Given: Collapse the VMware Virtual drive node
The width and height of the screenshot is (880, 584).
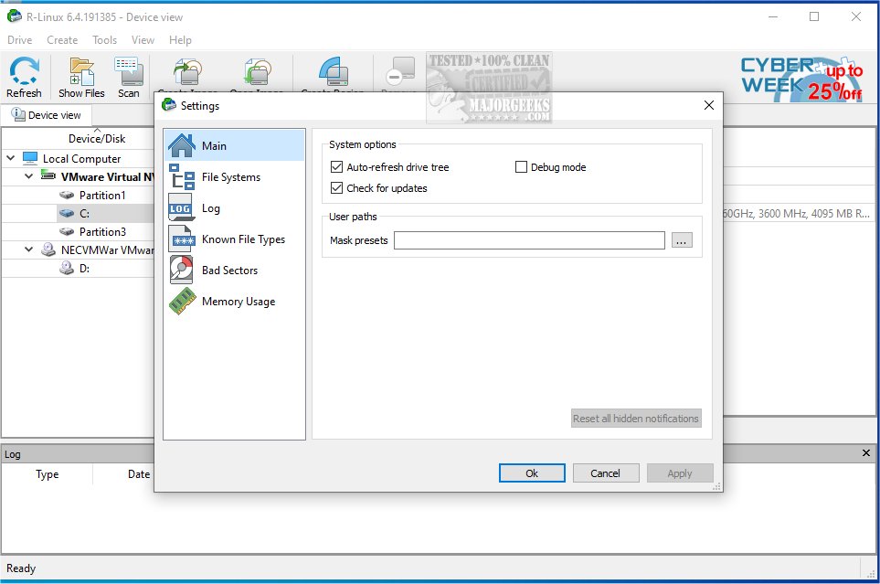Looking at the screenshot, I should pyautogui.click(x=29, y=176).
